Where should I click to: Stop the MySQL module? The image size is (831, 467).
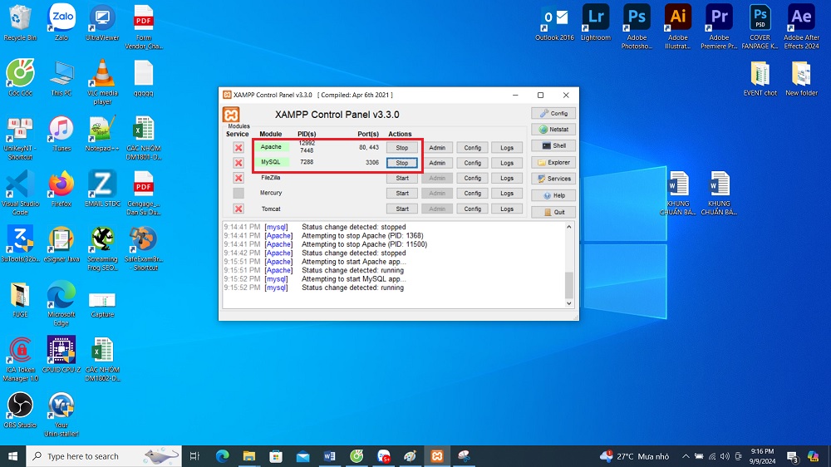[x=402, y=163]
